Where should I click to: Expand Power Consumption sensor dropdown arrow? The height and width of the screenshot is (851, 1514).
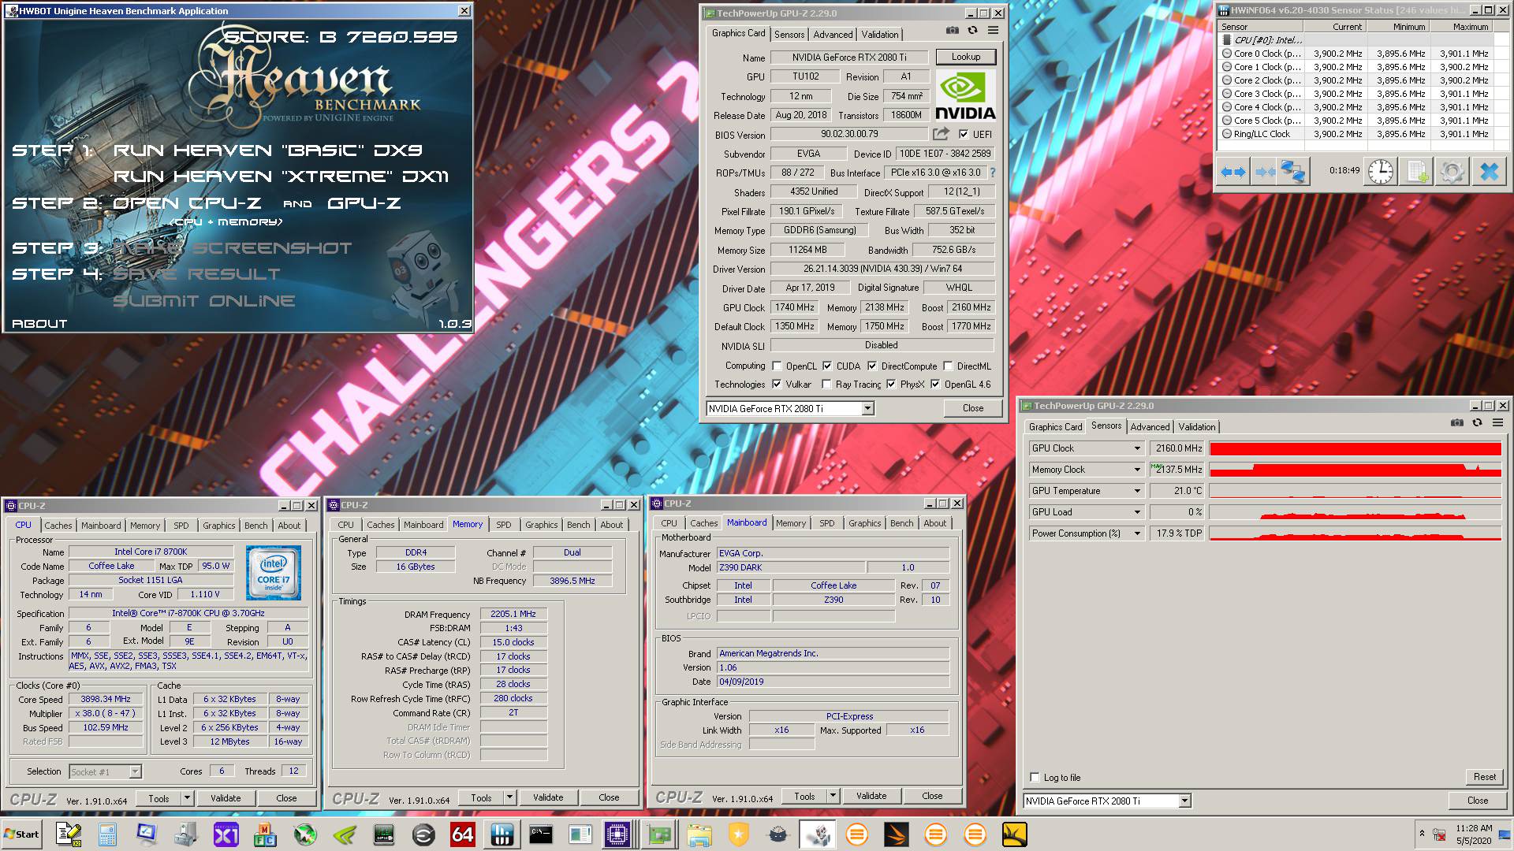pos(1137,533)
